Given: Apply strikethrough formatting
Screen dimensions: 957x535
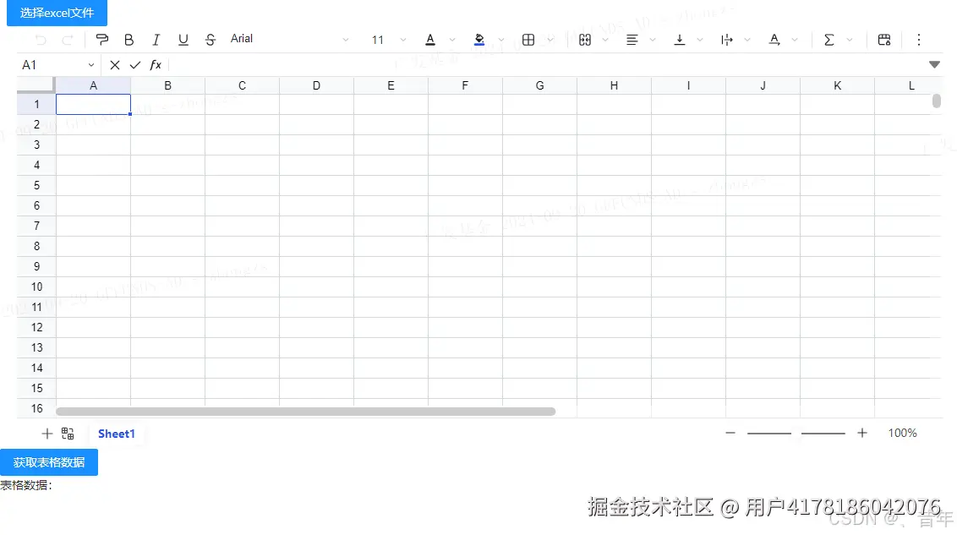Looking at the screenshot, I should 210,39.
